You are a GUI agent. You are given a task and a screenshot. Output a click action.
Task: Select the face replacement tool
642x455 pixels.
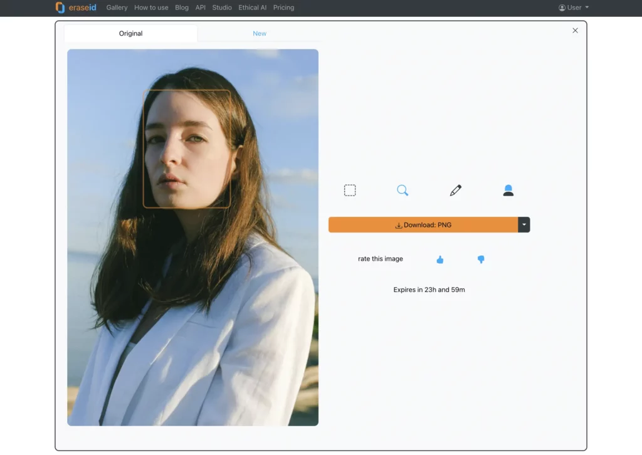(x=508, y=190)
